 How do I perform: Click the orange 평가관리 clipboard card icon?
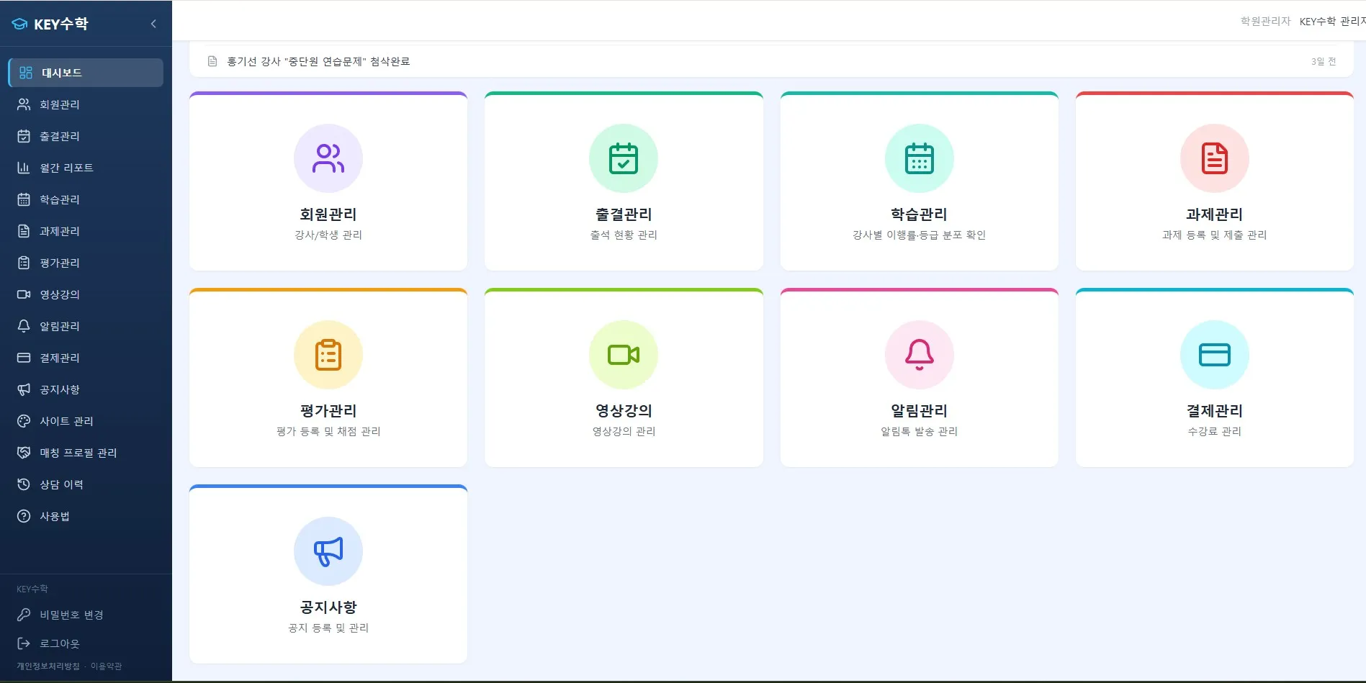(x=328, y=355)
